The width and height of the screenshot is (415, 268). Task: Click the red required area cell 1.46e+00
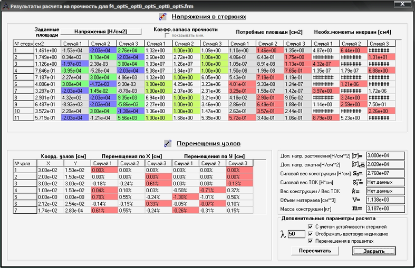click(269, 51)
